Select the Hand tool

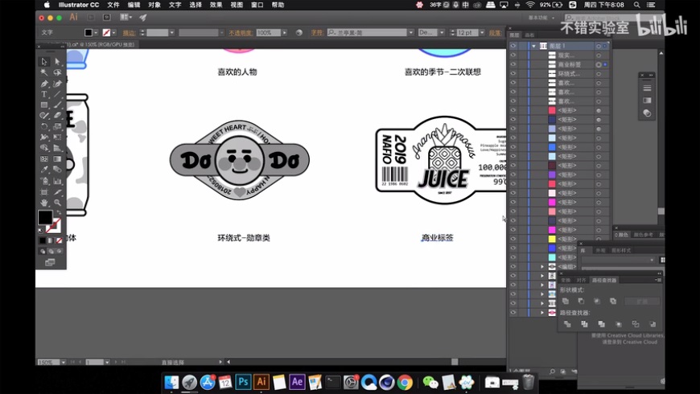point(43,203)
